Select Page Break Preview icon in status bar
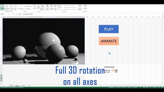 147,88
